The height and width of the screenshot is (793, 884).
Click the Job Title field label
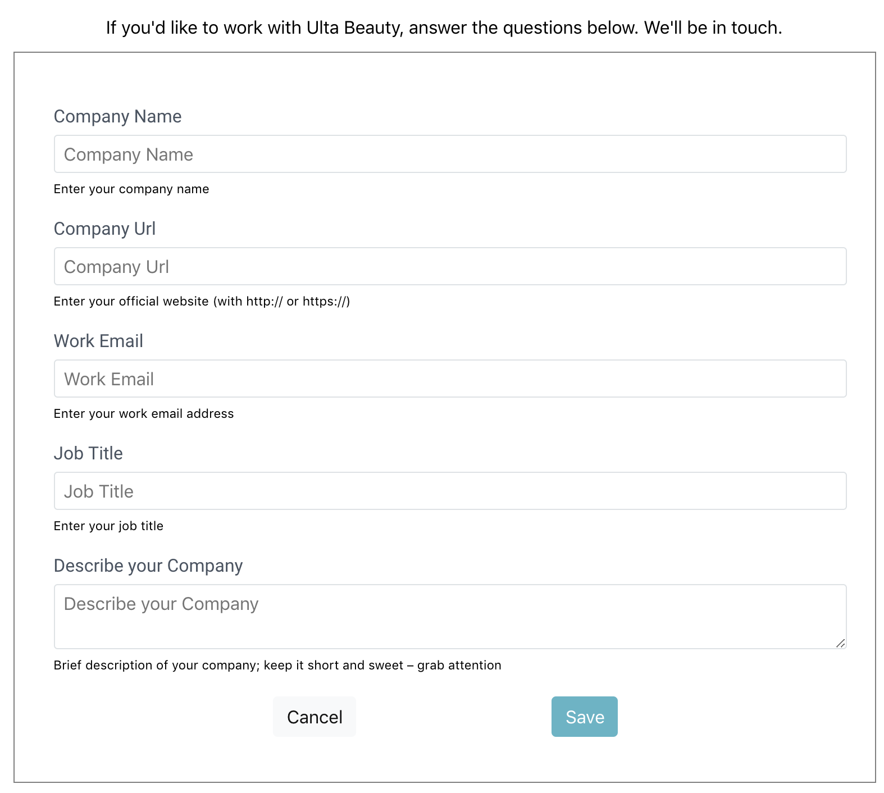88,453
